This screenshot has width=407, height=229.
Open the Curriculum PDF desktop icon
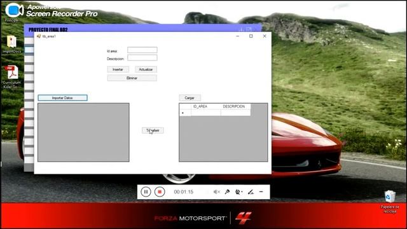point(11,77)
